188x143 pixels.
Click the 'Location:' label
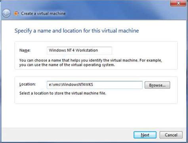[x=27, y=84]
